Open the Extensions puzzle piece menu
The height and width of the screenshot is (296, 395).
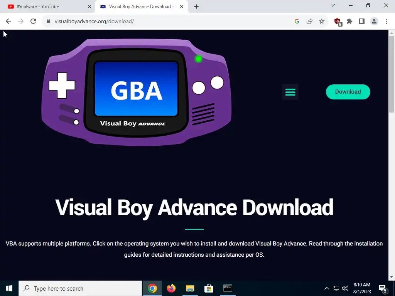pos(349,22)
